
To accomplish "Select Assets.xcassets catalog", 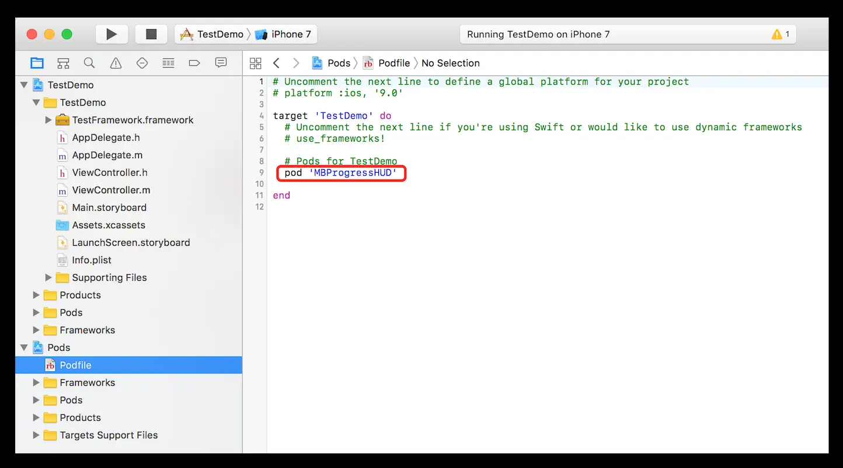I will click(x=109, y=225).
